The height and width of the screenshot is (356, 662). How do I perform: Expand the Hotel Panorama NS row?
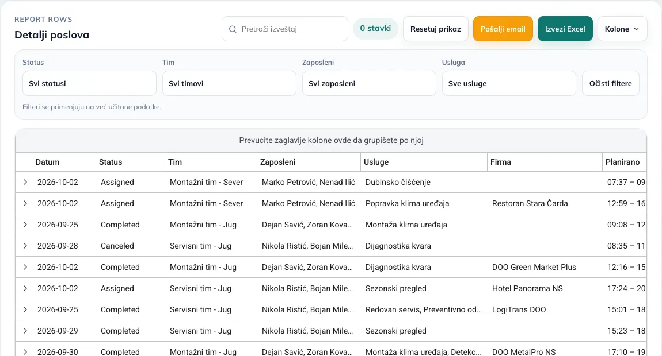(25, 289)
